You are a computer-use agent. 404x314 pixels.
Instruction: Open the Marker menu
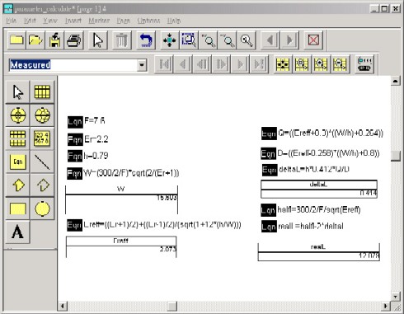tap(99, 21)
